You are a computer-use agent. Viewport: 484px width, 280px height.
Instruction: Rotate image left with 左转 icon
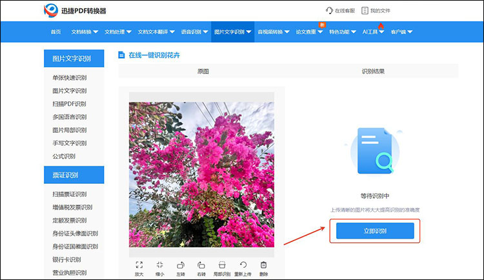(x=181, y=265)
